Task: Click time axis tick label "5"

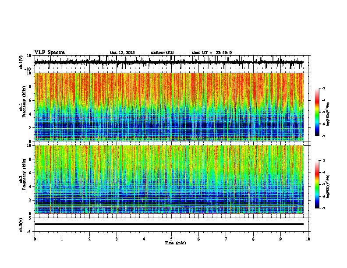Action: click(171, 239)
